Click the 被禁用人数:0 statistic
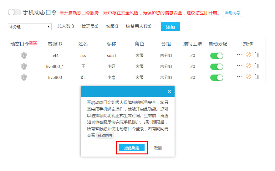 tap(139, 27)
